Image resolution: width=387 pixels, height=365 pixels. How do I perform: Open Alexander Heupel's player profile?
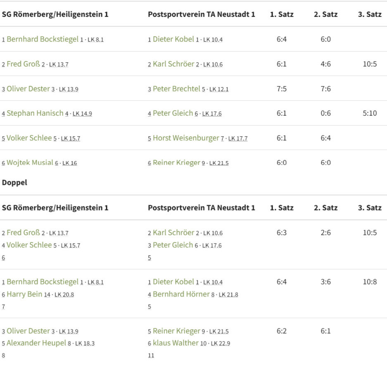tap(36, 343)
